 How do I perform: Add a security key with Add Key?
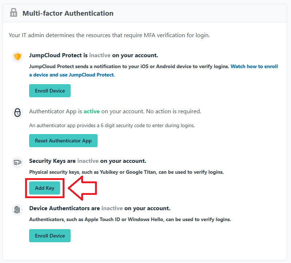pos(44,188)
